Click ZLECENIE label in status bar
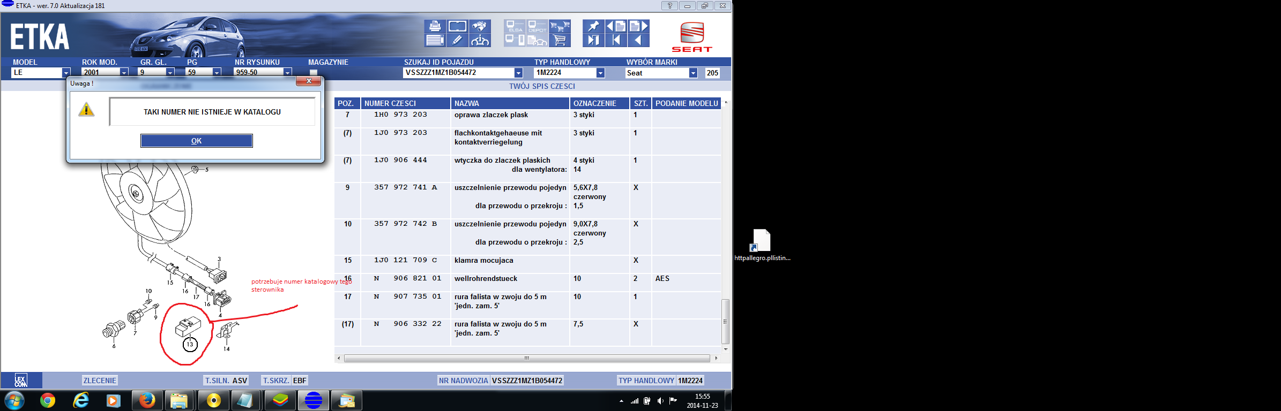This screenshot has height=411, width=1281. (x=100, y=380)
